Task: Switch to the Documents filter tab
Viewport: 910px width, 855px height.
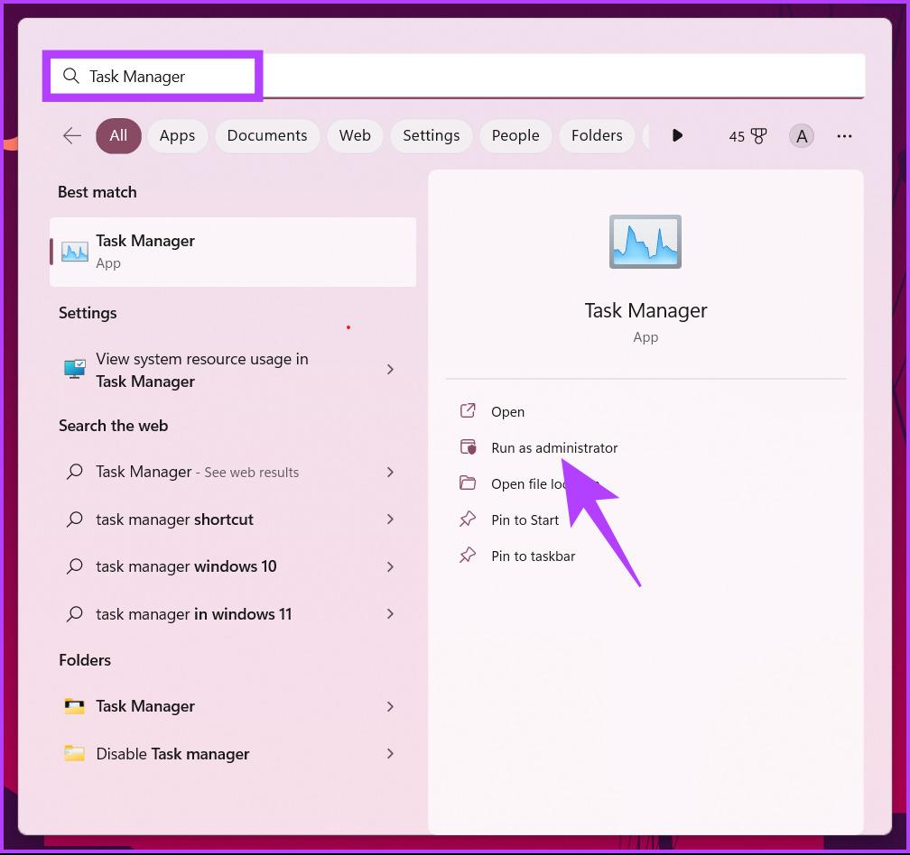Action: tap(267, 135)
